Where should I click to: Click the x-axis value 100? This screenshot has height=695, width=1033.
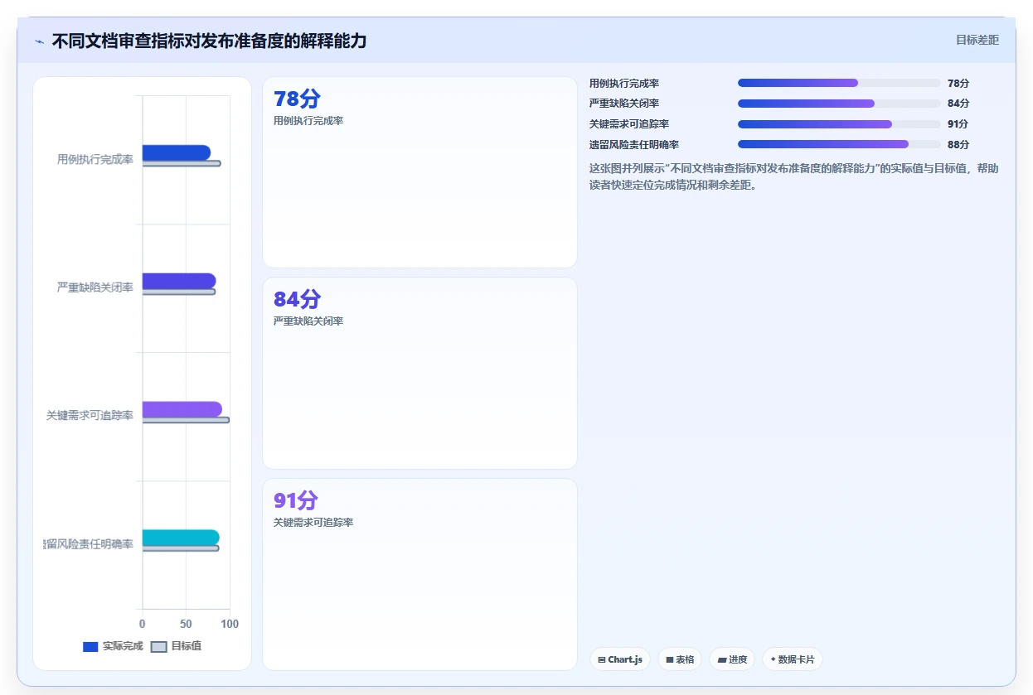tap(230, 624)
